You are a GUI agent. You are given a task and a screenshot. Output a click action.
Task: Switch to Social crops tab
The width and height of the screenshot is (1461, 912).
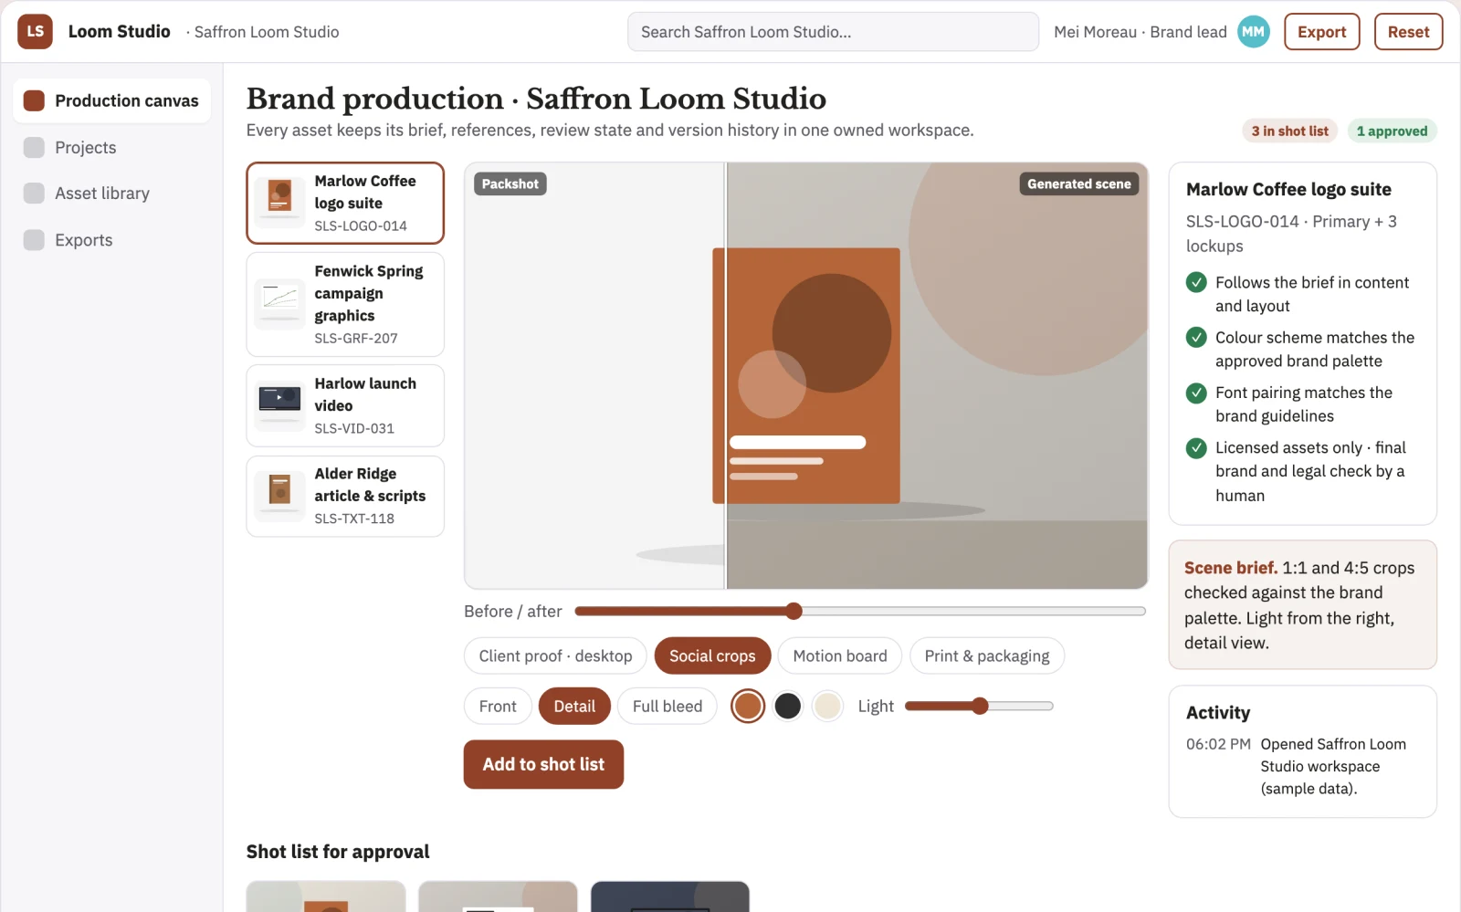click(x=712, y=655)
